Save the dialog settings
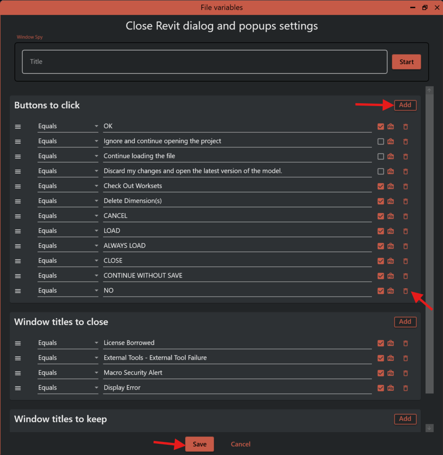443x455 pixels. 199,444
